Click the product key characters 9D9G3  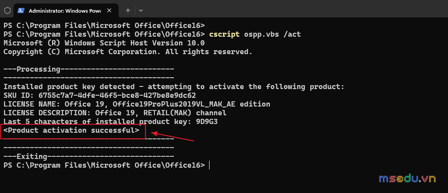click(x=207, y=122)
